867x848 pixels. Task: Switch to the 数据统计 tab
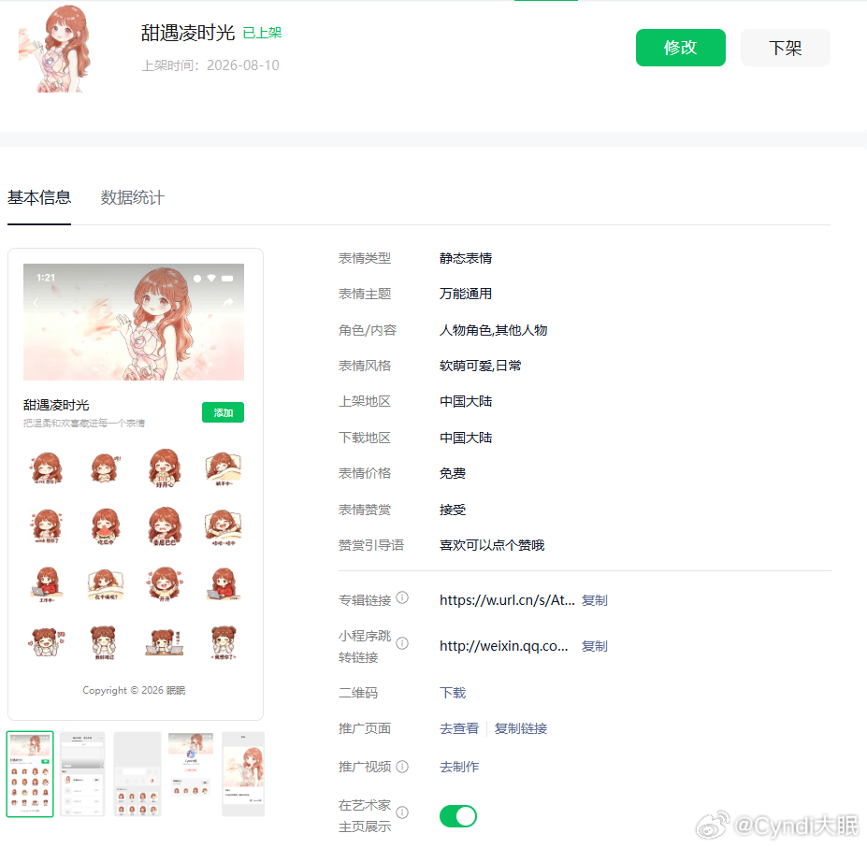click(132, 197)
